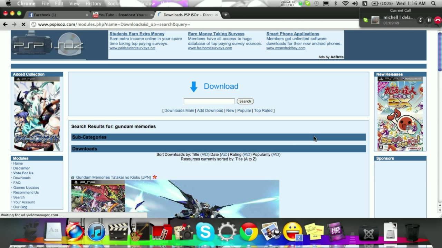Viewport: 442px width, 248px height.
Task: Stop page loading with X button
Action: click(23, 24)
